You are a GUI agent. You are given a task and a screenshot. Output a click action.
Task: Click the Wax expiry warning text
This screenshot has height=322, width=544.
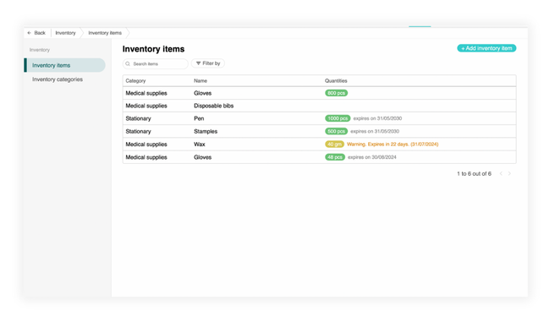[393, 145]
